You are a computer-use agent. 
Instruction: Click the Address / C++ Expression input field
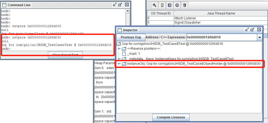pos(222,37)
